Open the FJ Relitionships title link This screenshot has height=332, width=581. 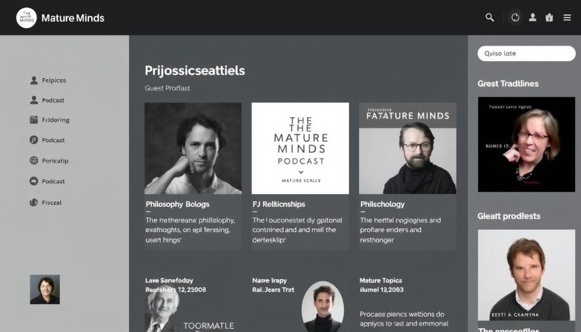click(x=279, y=204)
